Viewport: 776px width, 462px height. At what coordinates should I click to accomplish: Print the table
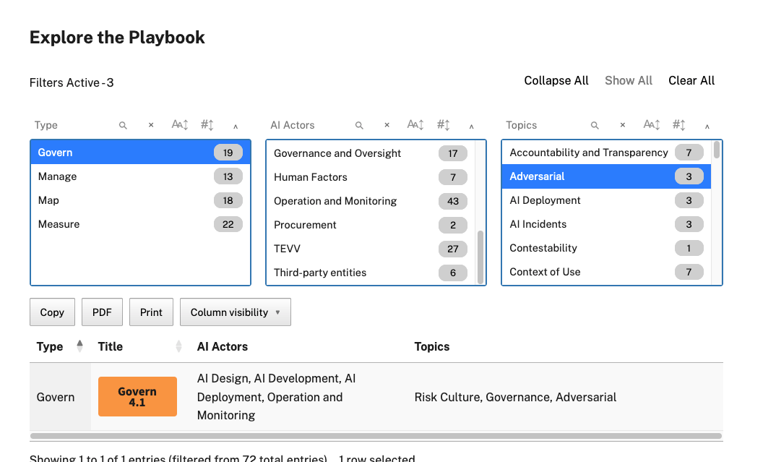click(151, 312)
